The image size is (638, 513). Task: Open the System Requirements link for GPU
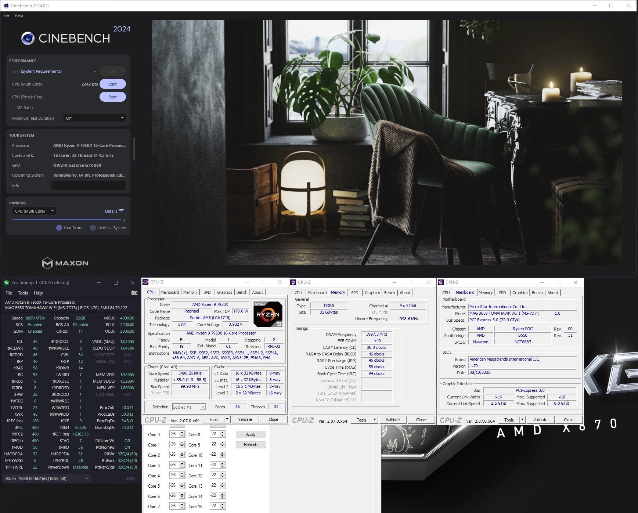pyautogui.click(x=41, y=71)
